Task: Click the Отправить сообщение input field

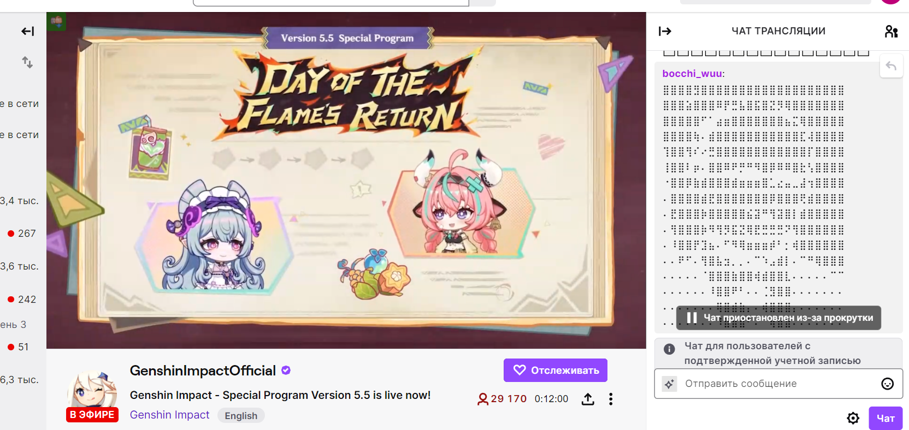Action: coord(778,384)
